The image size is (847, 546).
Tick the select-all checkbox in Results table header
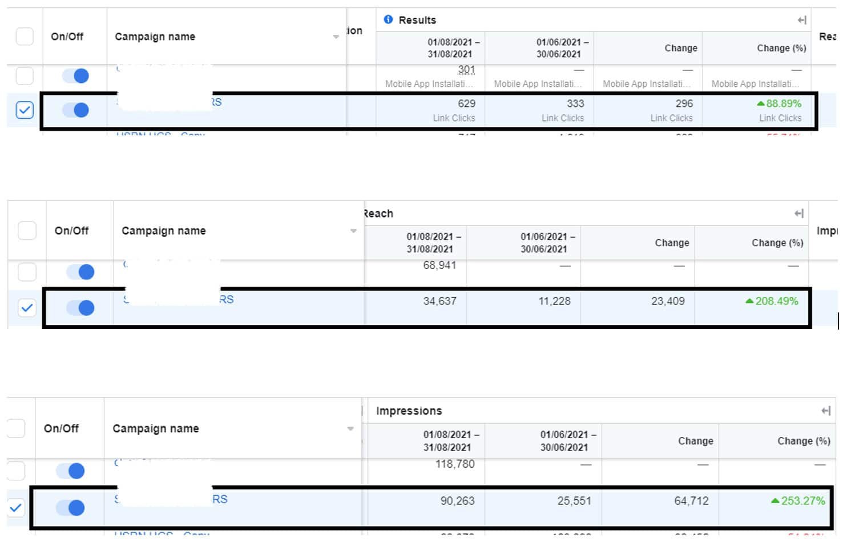pos(25,37)
